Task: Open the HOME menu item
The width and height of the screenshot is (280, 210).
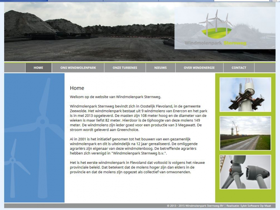Action: coord(38,68)
